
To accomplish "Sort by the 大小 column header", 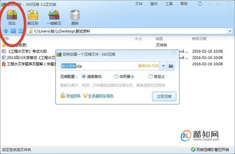I will point(138,39).
